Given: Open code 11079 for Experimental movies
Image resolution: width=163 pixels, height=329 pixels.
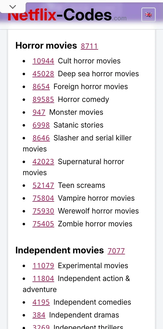Looking at the screenshot, I should (43, 266).
